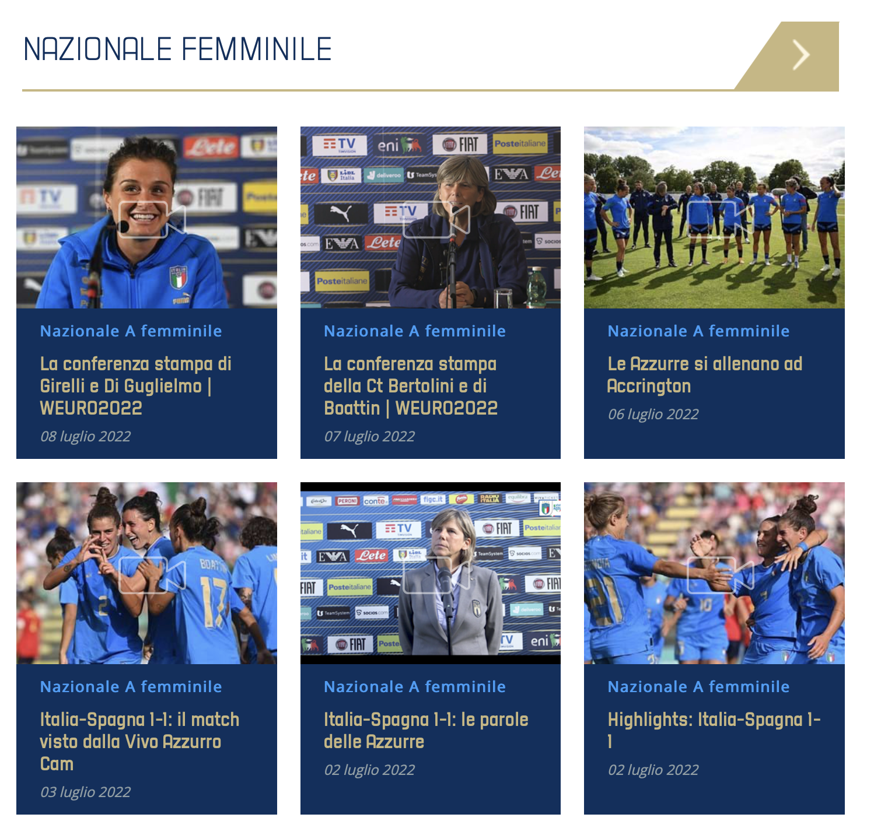The image size is (888, 835).
Task: Select category label above Highlights Italia-Spagna title
Action: pos(698,687)
